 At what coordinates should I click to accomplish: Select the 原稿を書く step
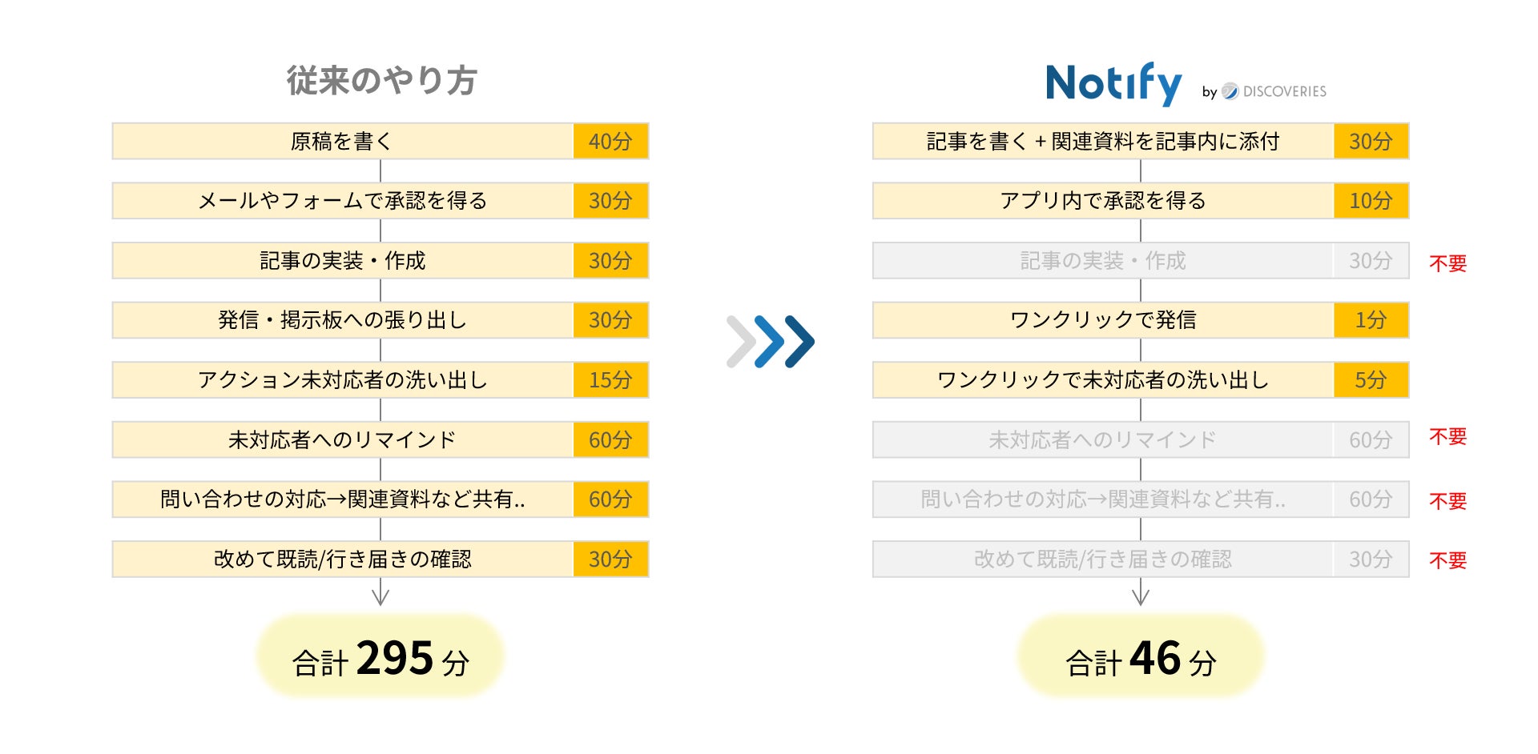pyautogui.click(x=343, y=142)
